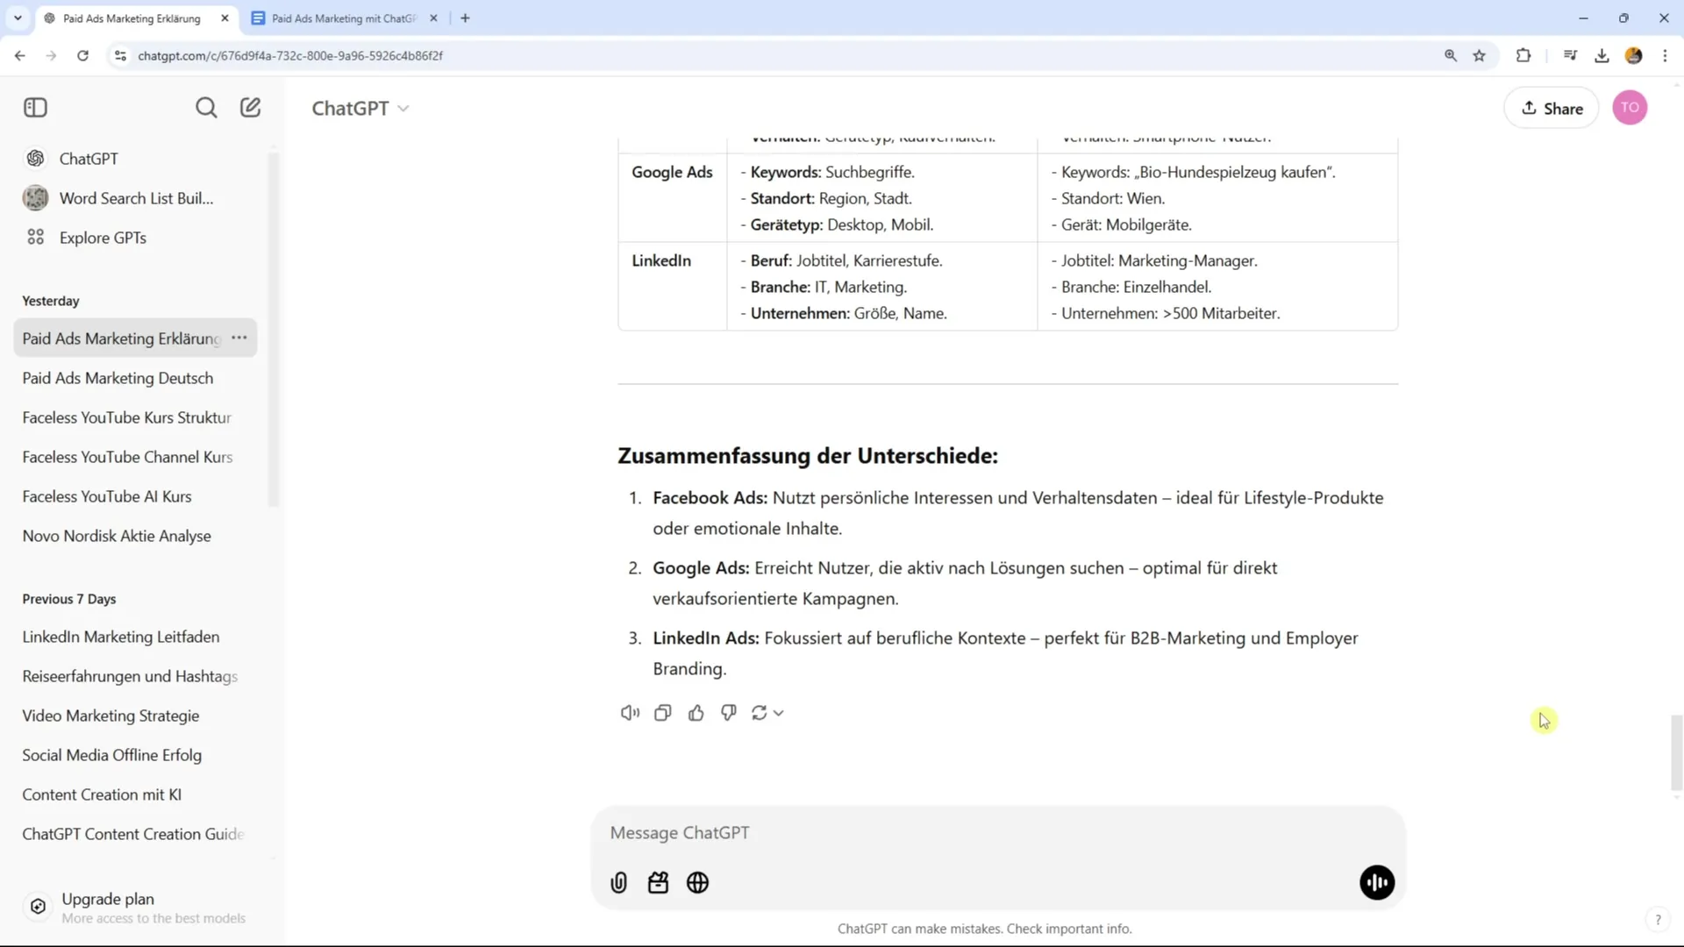The height and width of the screenshot is (947, 1684).
Task: Click the Share button
Action: (1551, 109)
